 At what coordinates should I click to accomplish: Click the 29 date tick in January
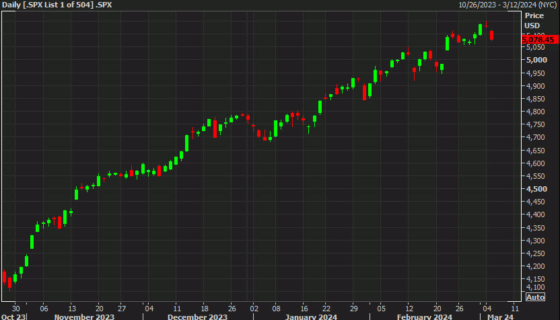[353, 309]
